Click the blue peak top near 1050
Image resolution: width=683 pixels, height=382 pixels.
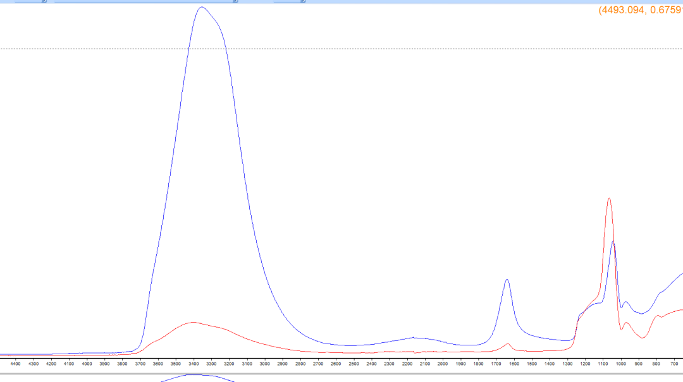point(613,242)
